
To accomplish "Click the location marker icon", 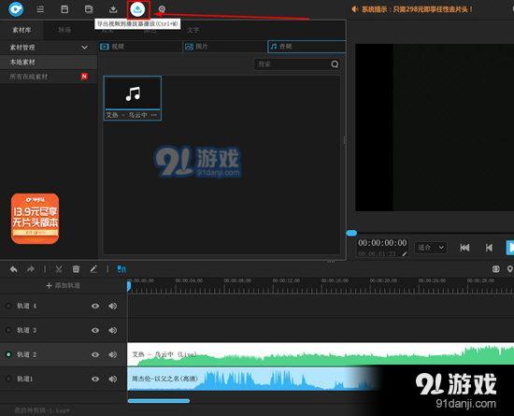I will pos(509,269).
